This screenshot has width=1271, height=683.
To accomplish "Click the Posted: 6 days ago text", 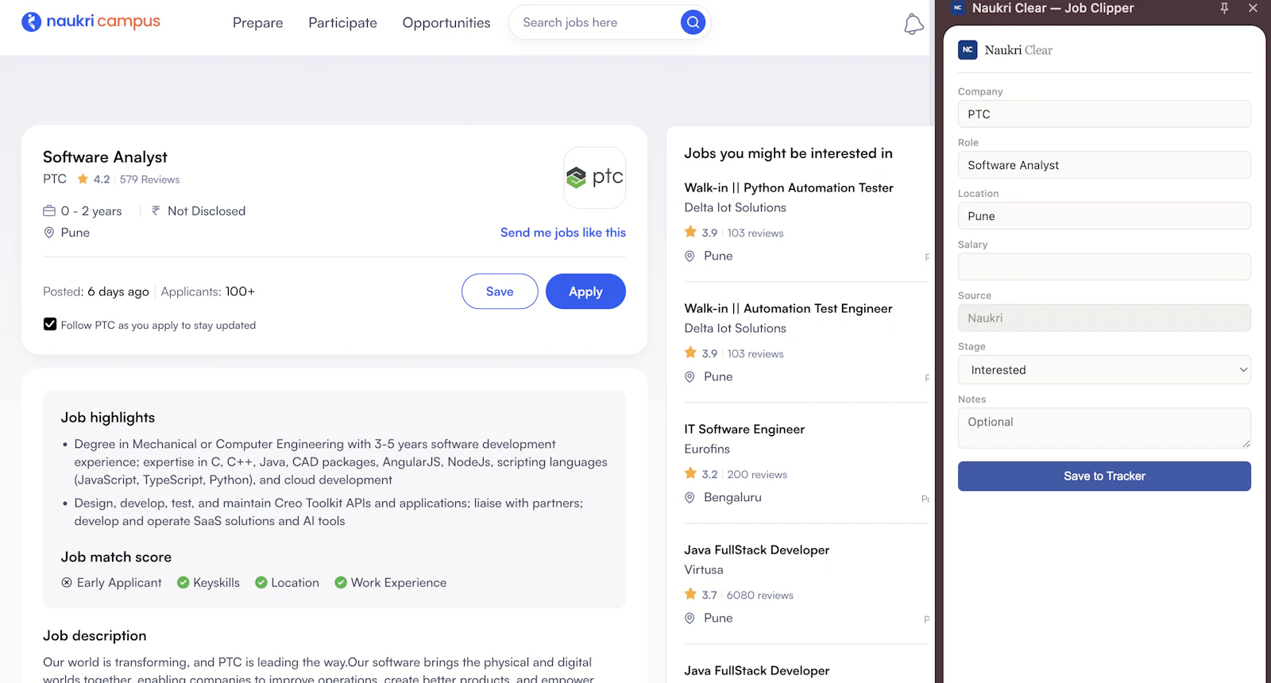I will pyautogui.click(x=96, y=292).
